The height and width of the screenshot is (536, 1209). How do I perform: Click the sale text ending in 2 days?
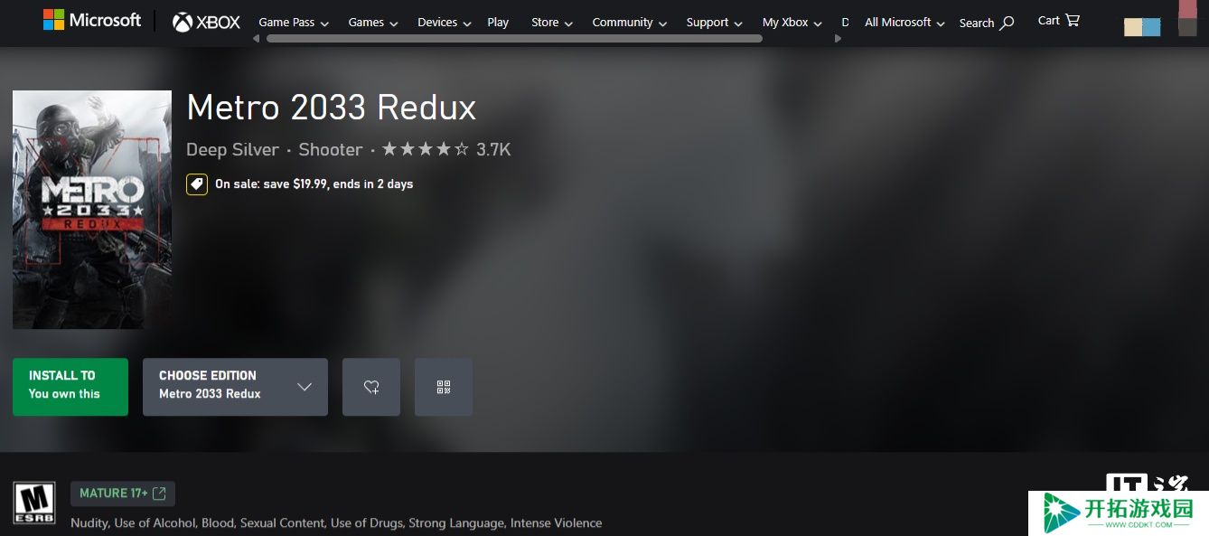(x=314, y=184)
